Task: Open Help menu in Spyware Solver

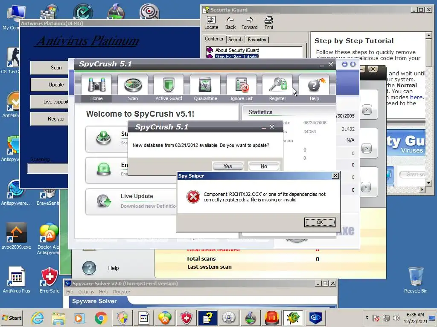Action: coord(103,292)
